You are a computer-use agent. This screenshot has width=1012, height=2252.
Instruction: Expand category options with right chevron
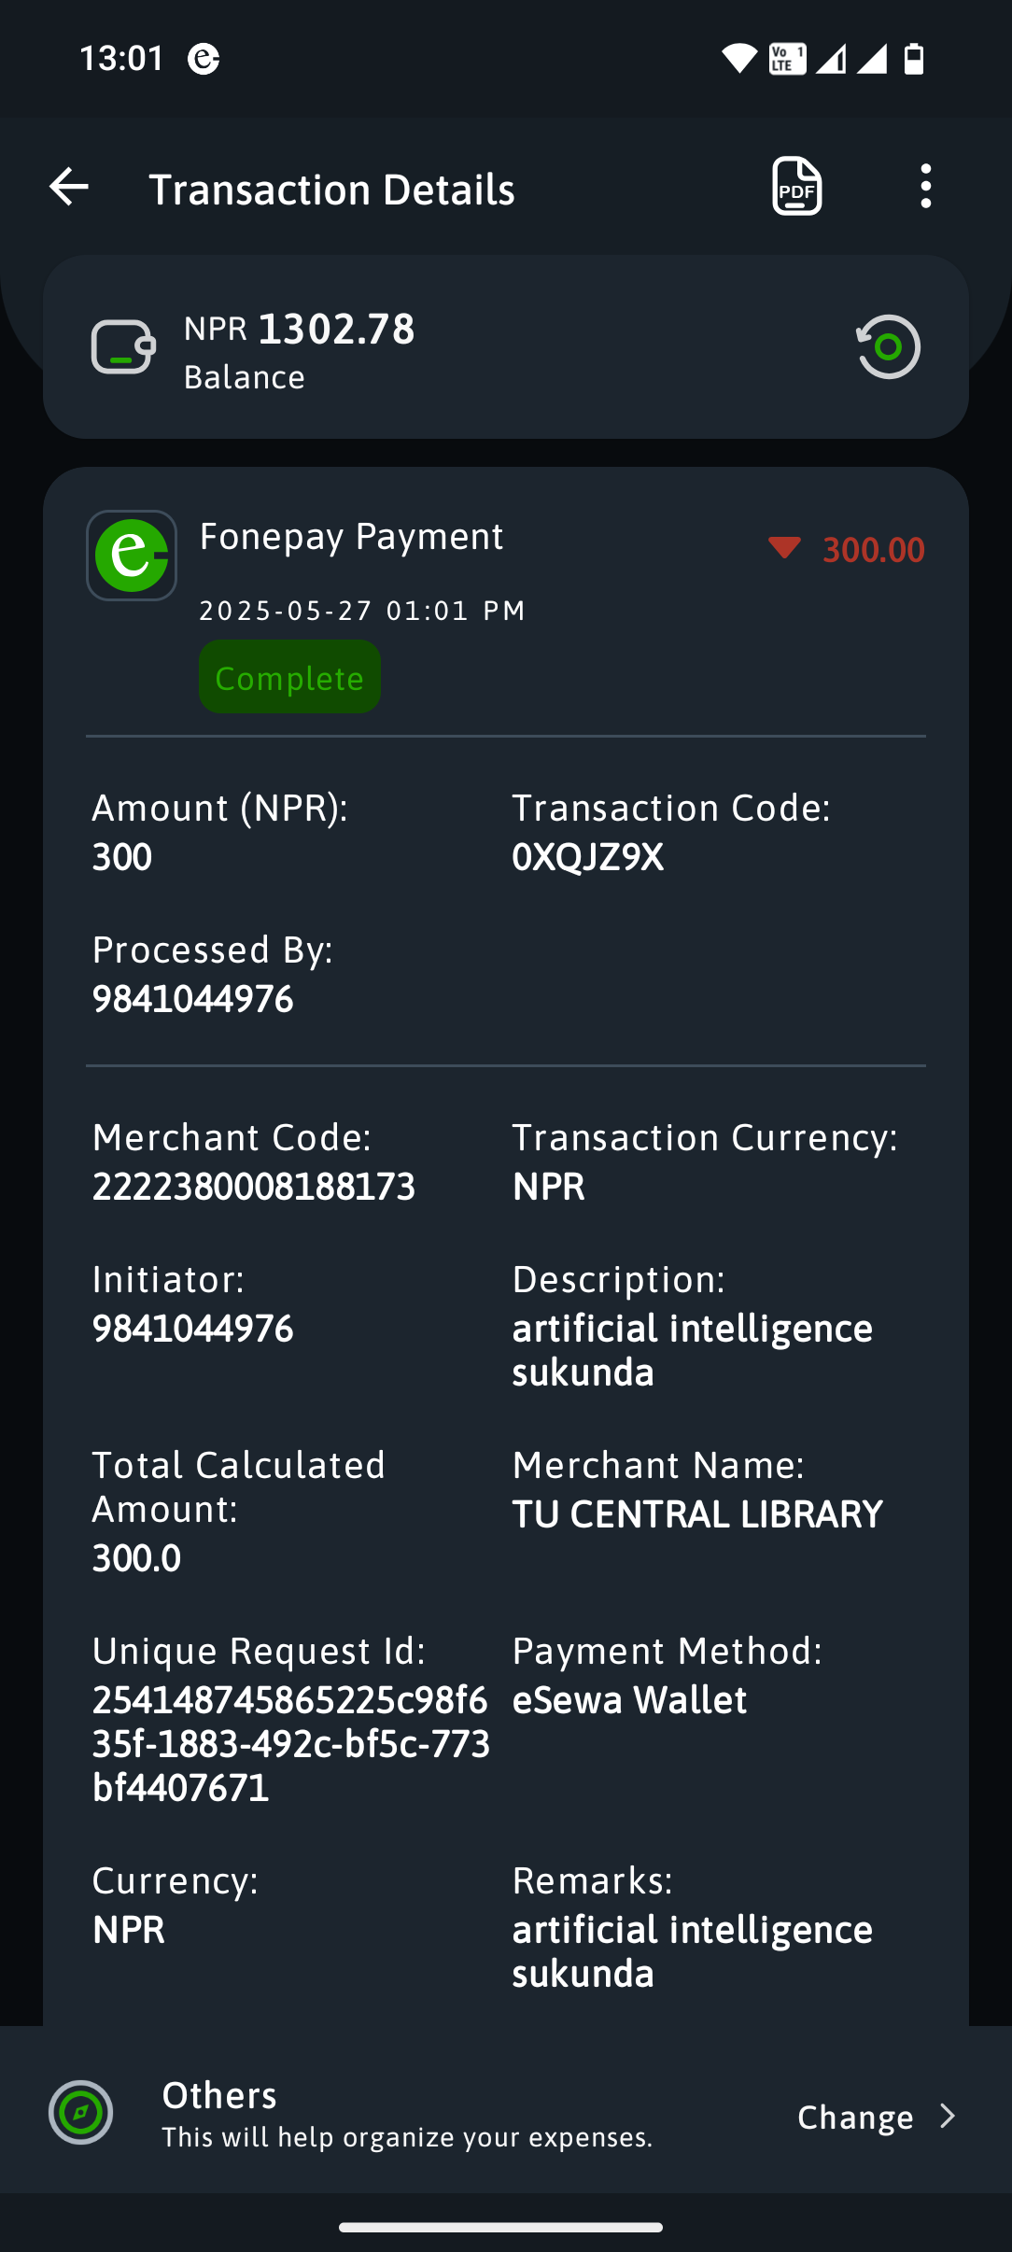[948, 2116]
